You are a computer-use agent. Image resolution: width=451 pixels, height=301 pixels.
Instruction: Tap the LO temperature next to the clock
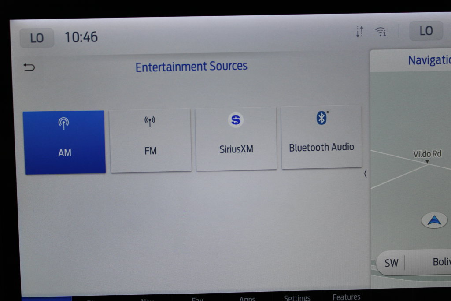point(37,38)
